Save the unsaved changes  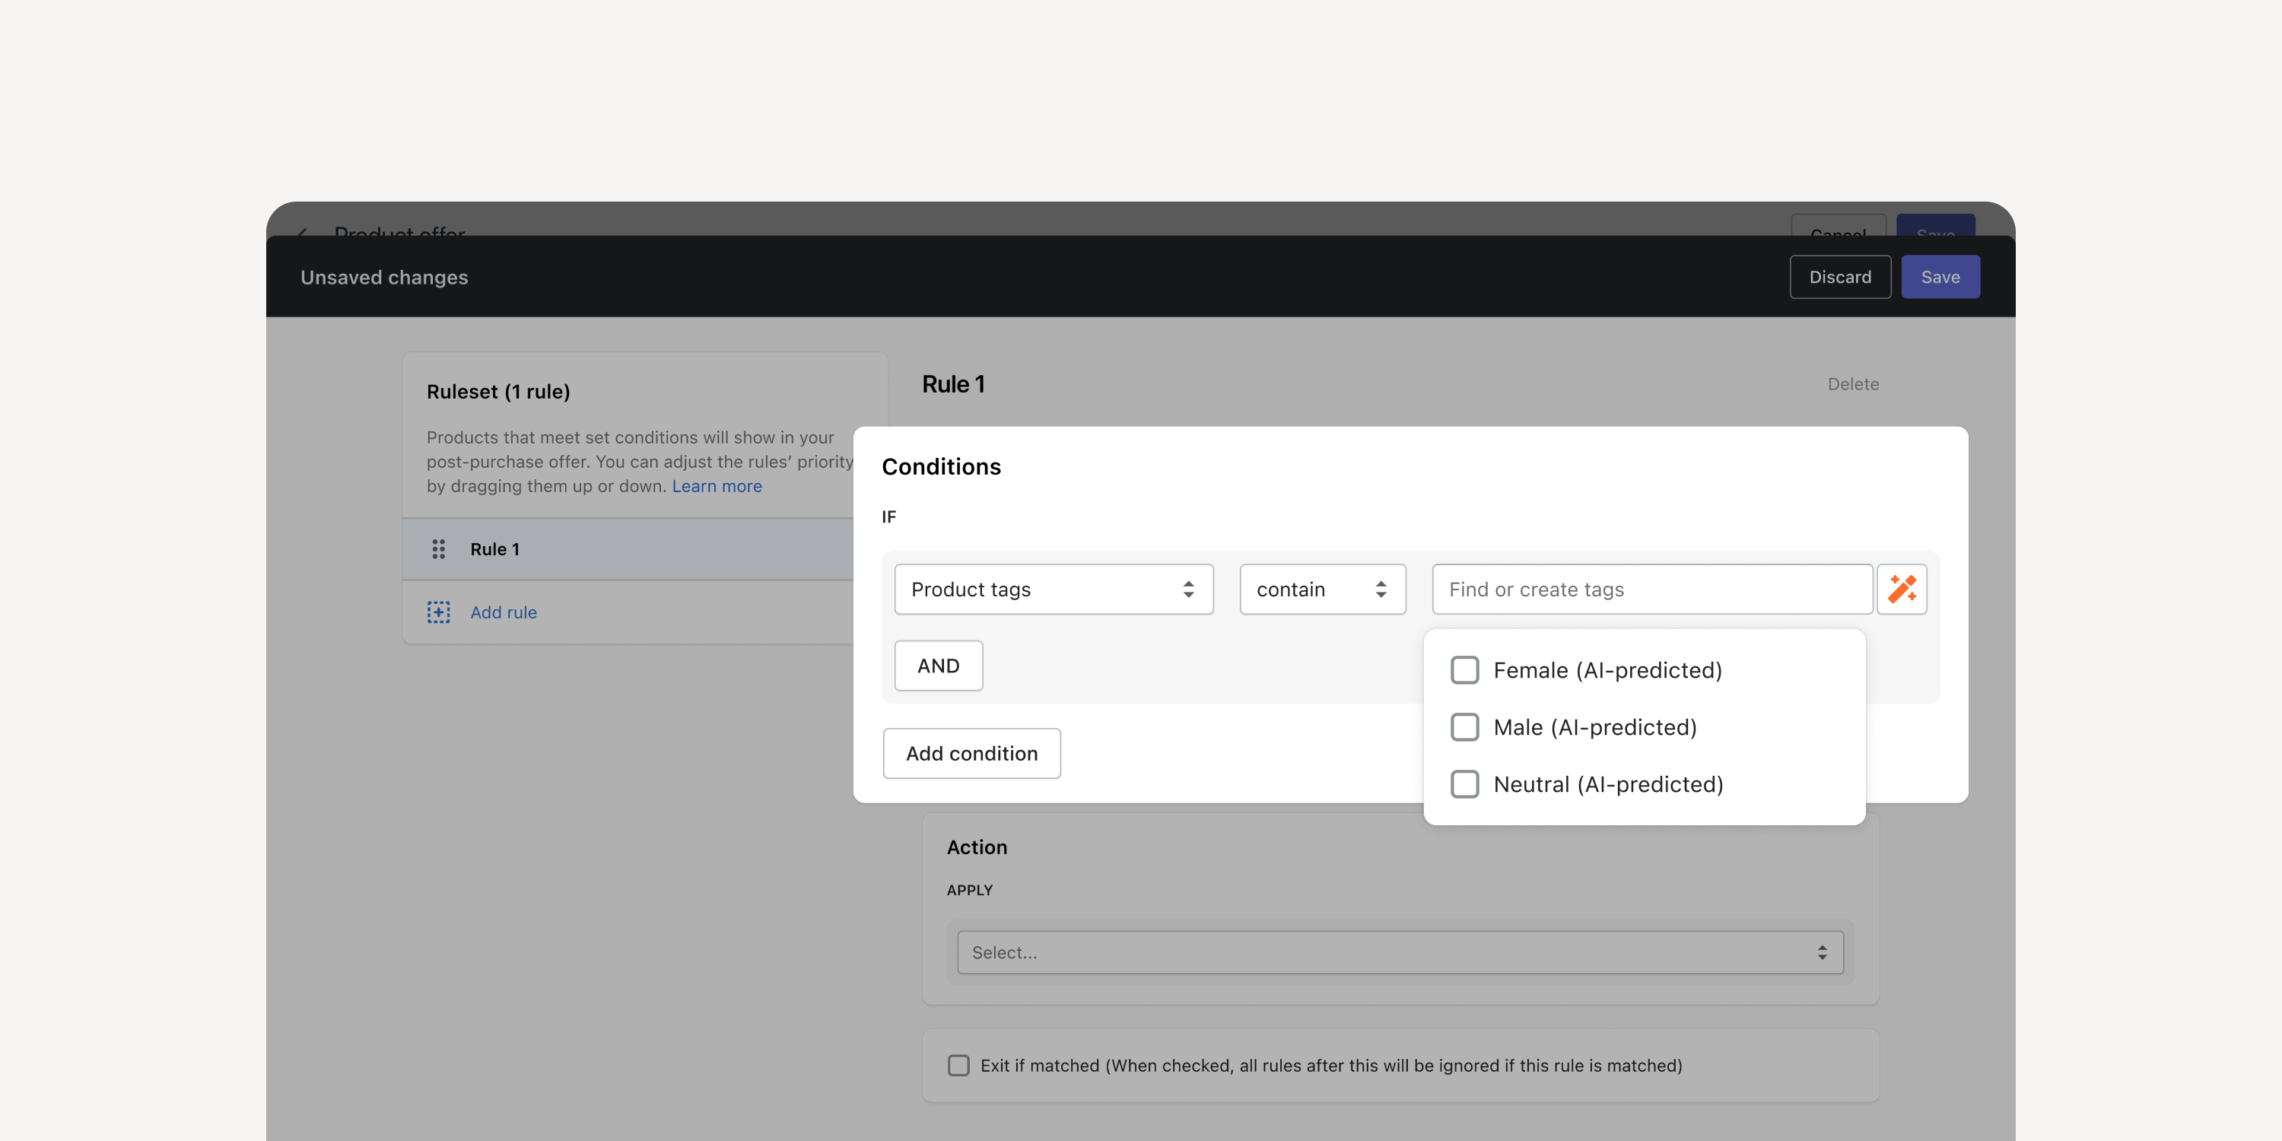click(x=1940, y=278)
